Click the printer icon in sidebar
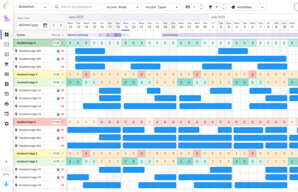 point(7,104)
